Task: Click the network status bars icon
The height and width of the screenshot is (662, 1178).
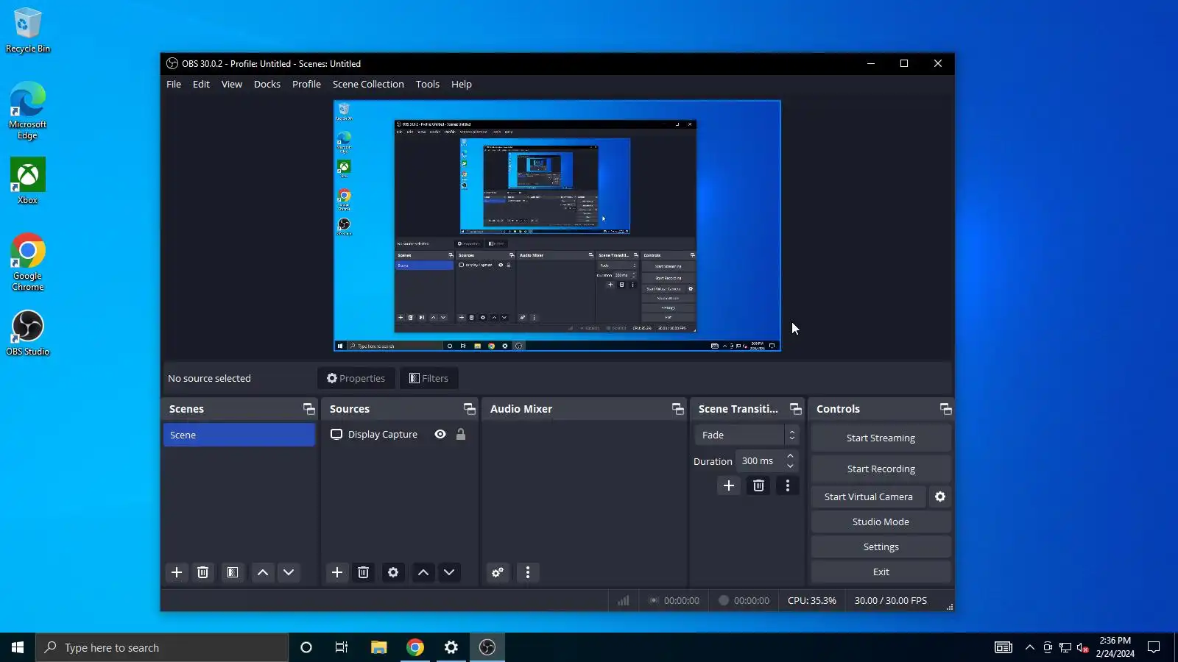Action: [x=624, y=600]
